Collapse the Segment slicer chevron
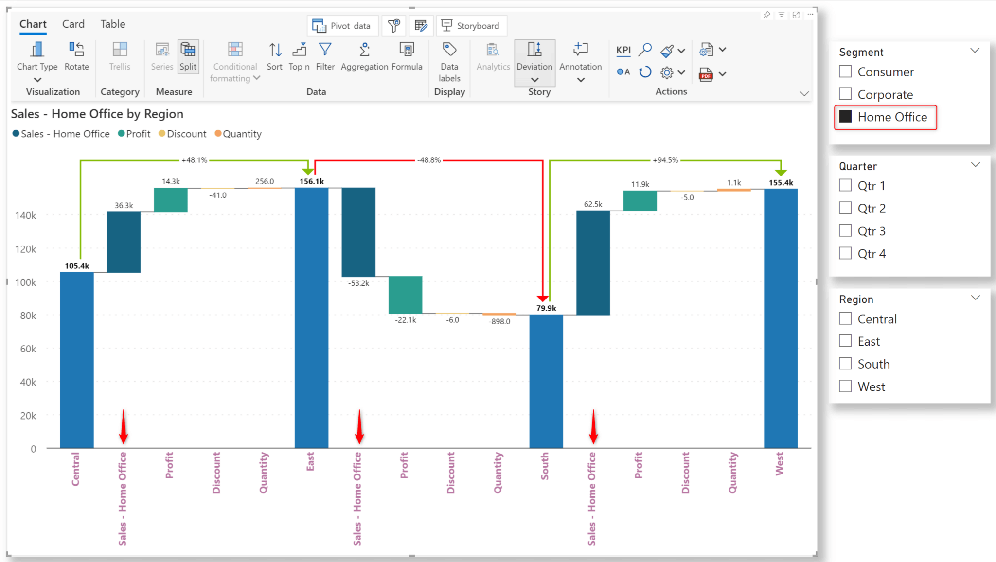 tap(975, 51)
